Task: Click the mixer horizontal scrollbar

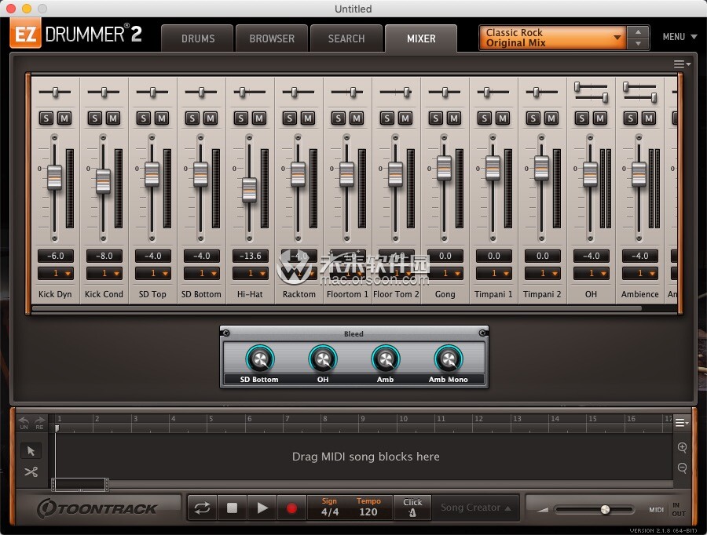Action: tap(337, 308)
